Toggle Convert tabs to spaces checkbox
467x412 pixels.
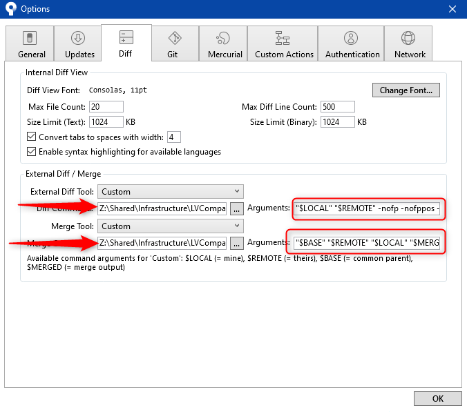[31, 137]
